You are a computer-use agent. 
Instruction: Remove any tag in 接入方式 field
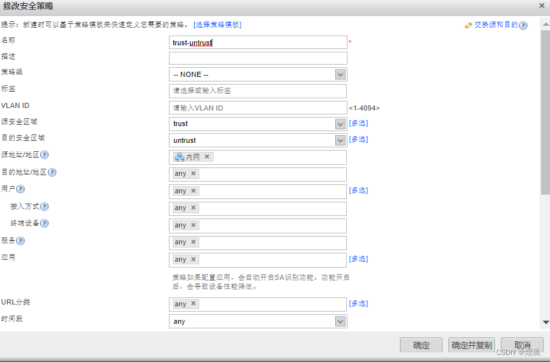coord(193,208)
